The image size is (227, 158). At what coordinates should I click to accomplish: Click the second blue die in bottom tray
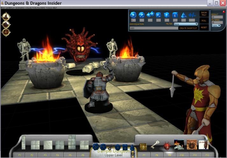coord(103,147)
